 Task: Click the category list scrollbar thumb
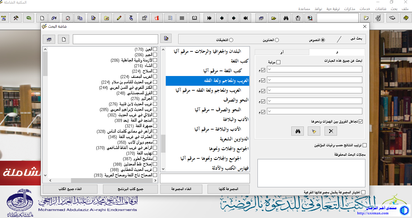[x=163, y=144]
